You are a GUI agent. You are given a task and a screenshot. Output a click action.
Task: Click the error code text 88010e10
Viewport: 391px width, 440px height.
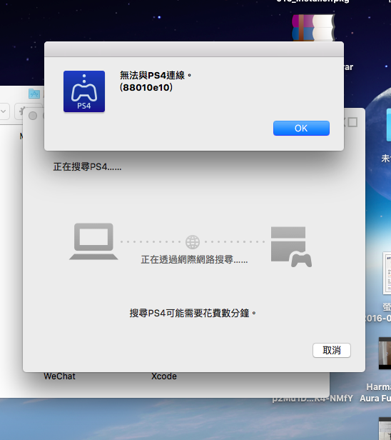[x=146, y=88]
